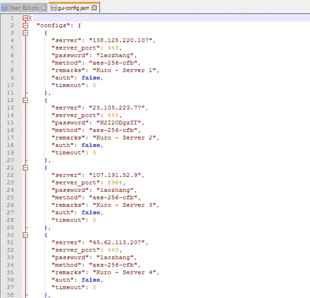The image size is (310, 298).
Task: Click the password N2I2ODgzZT
Action: coord(119,123)
